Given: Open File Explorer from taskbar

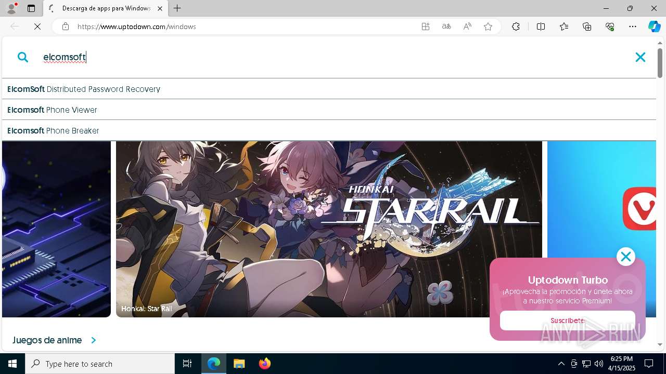Looking at the screenshot, I should 239,364.
